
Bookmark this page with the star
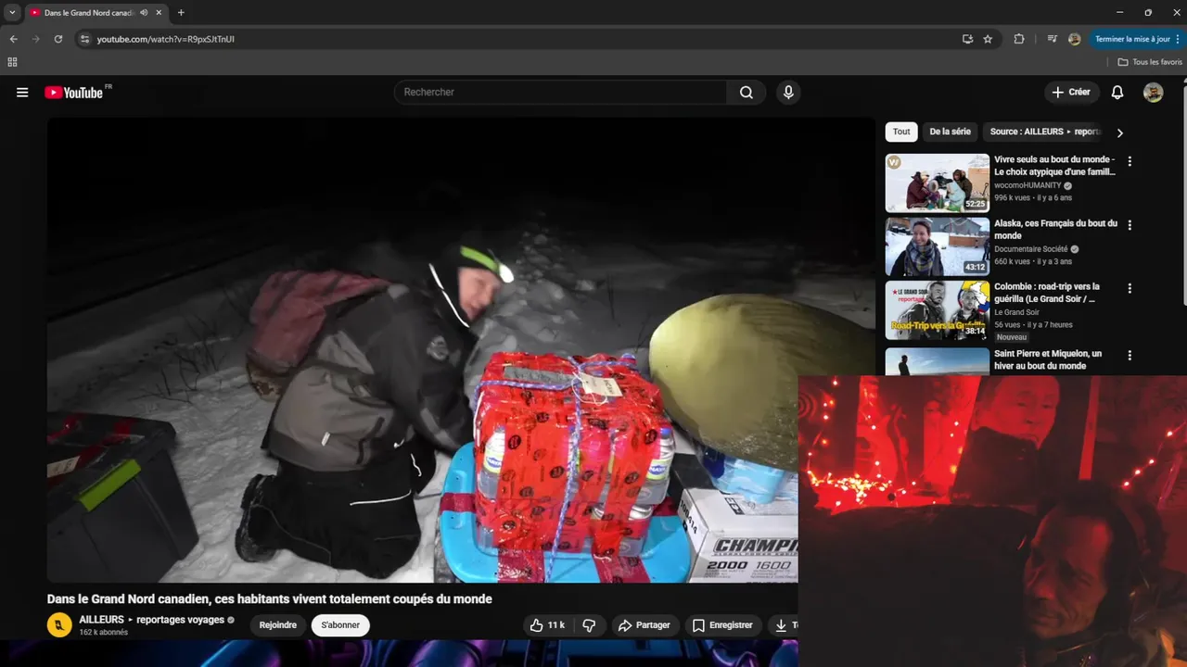click(x=989, y=39)
